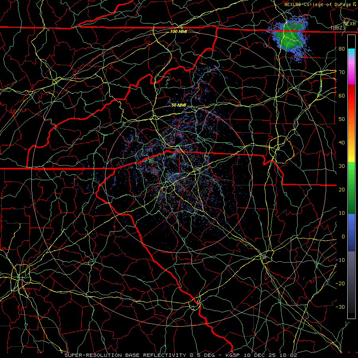Click the 20 dBZ scale value

(x=342, y=189)
